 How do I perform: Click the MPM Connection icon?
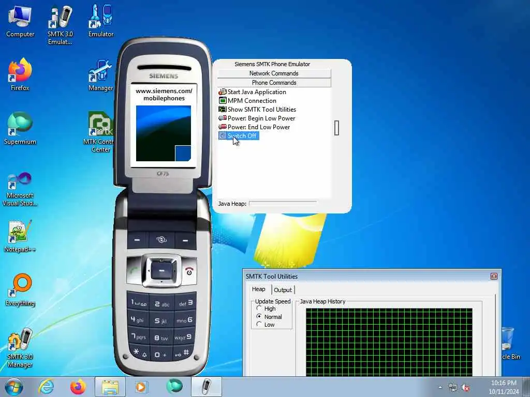(x=223, y=101)
